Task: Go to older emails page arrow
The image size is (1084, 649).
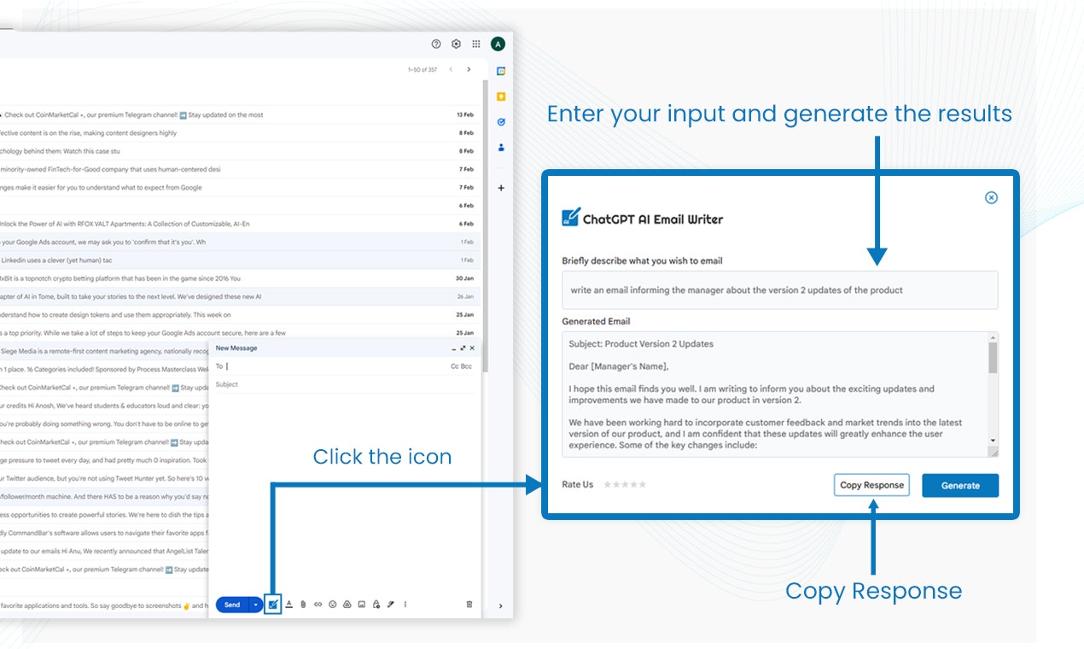Action: 469,70
